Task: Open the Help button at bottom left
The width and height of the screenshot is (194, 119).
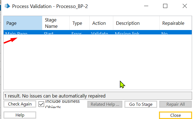Action: click(x=20, y=115)
